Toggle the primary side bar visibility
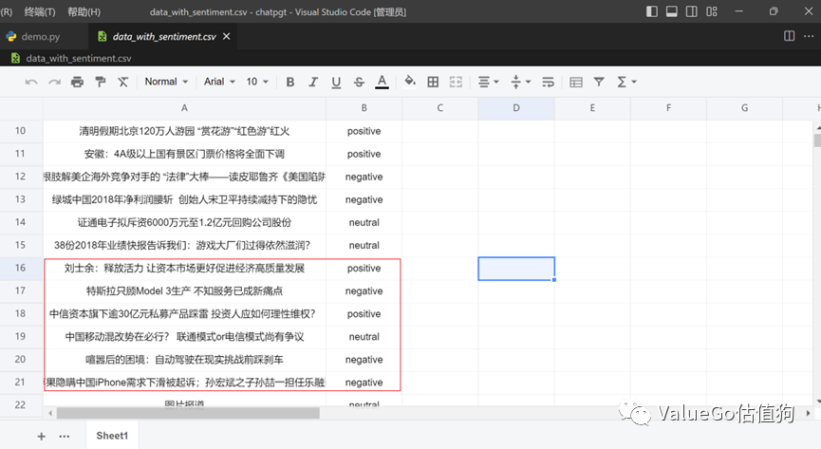Image resolution: width=821 pixels, height=449 pixels. (653, 11)
